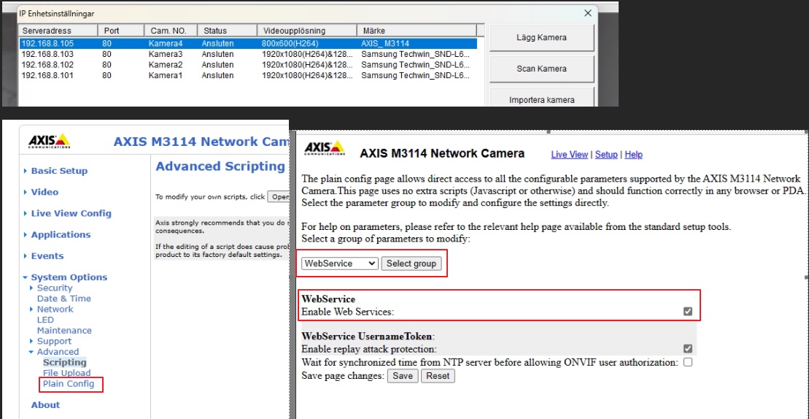Sort by the Port column header
The image size is (809, 419).
click(x=120, y=31)
